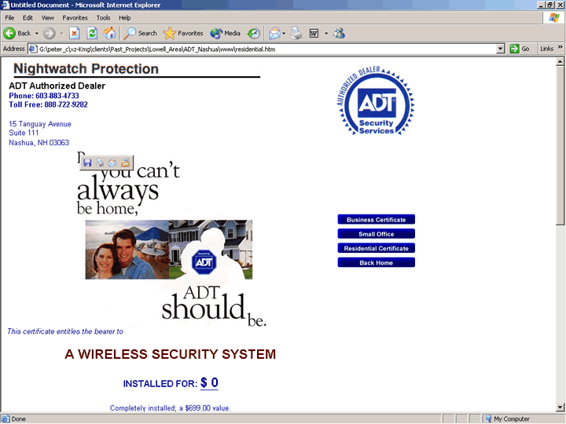
Task: Open the Edit menu
Action: (x=28, y=17)
